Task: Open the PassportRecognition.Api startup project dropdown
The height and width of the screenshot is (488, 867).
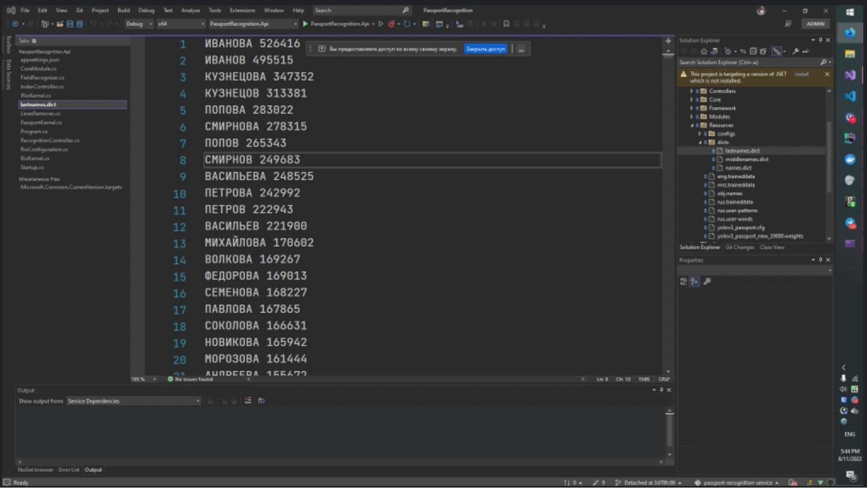Action: 253,24
